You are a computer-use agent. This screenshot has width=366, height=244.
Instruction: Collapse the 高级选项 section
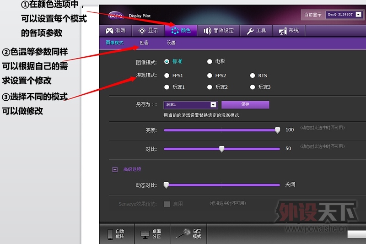115,169
